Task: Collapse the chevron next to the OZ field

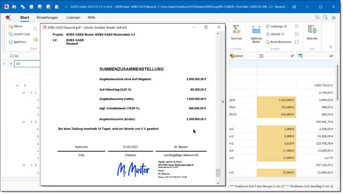Action: click(x=11, y=64)
